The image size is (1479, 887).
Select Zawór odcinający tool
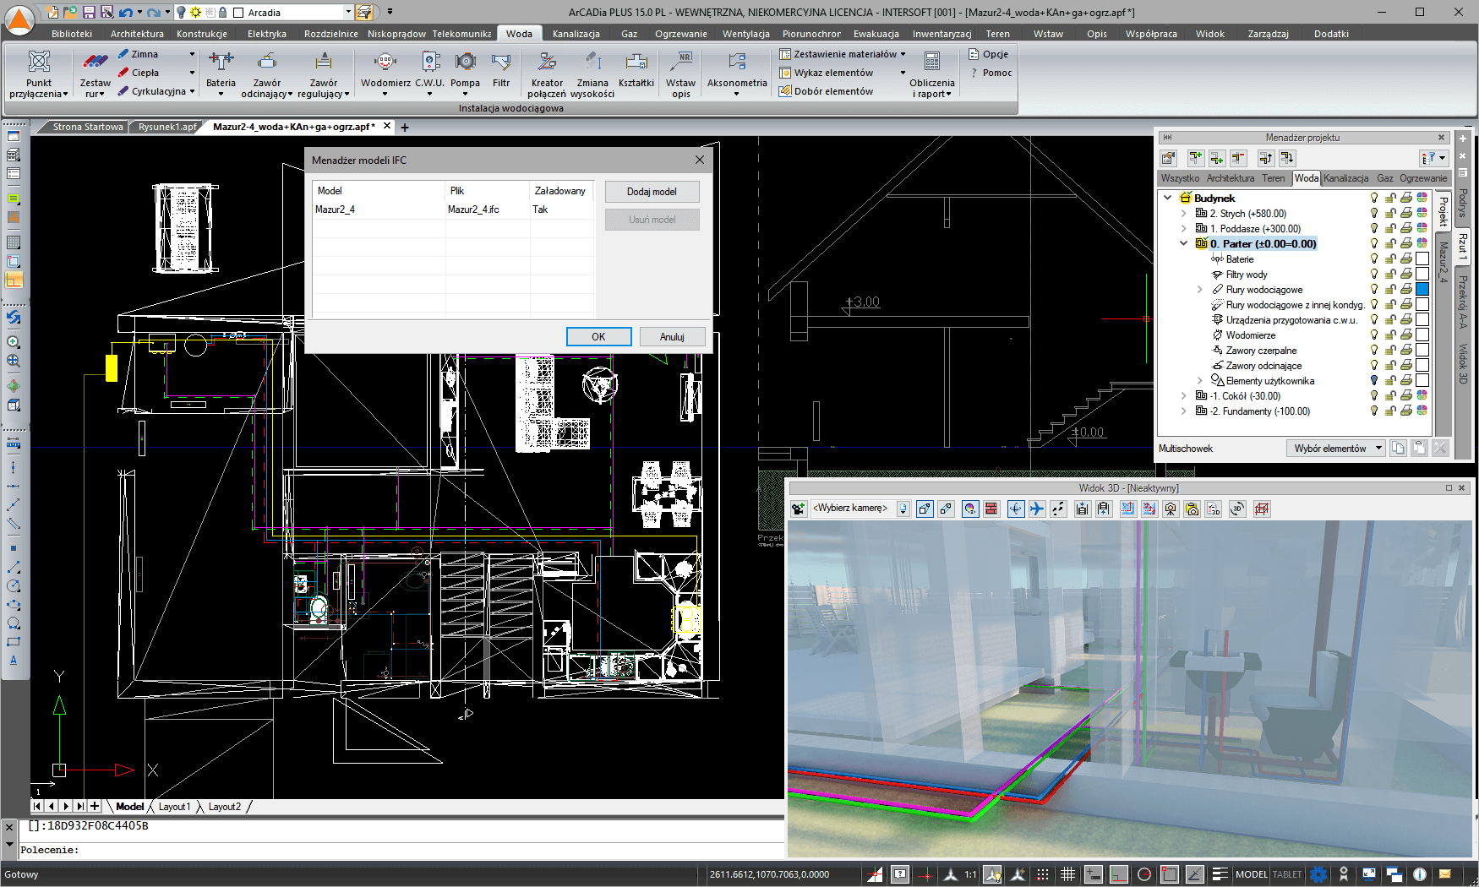click(267, 74)
